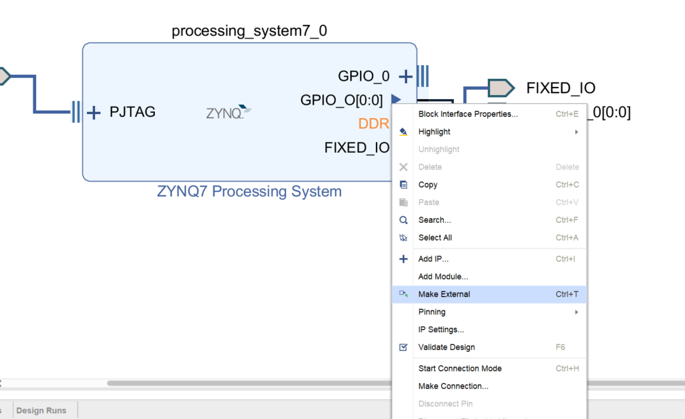Select Block Interface Properties menu entry
Image resolution: width=685 pixels, height=419 pixels.
click(468, 114)
